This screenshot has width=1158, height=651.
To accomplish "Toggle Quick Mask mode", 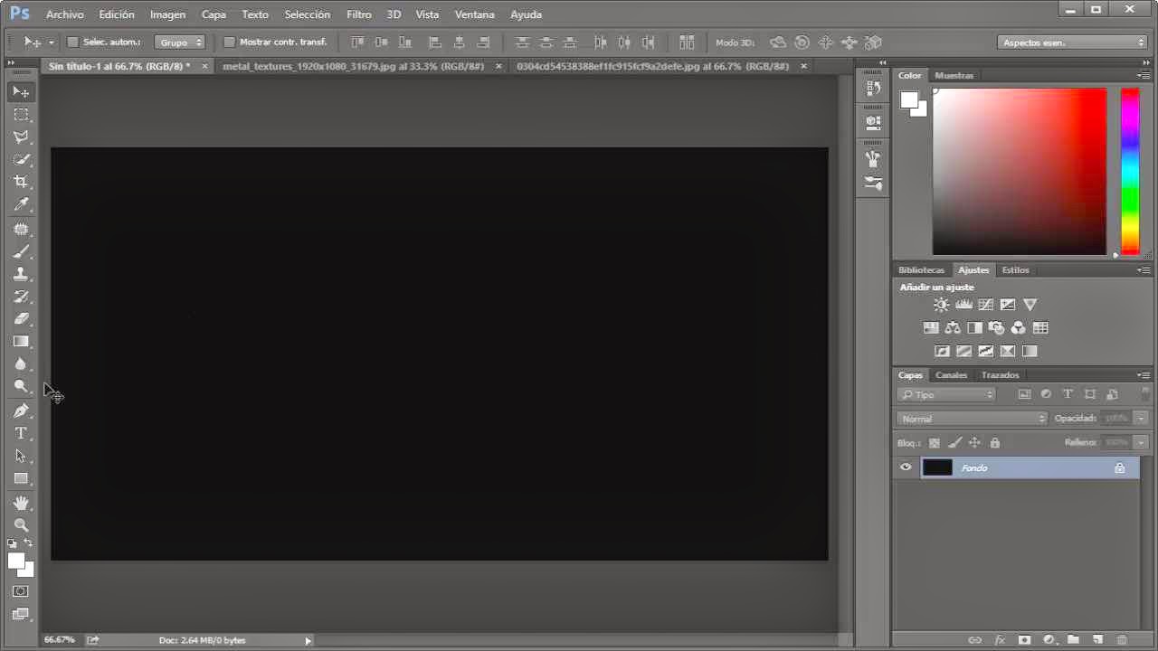I will pos(21,591).
